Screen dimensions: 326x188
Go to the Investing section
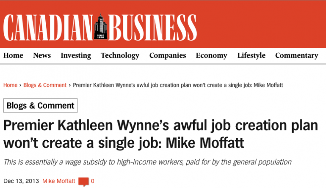tap(76, 55)
